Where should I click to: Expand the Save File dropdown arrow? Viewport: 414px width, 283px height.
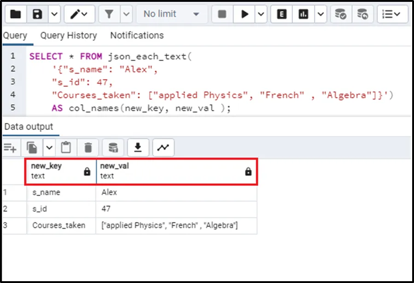tap(54, 14)
